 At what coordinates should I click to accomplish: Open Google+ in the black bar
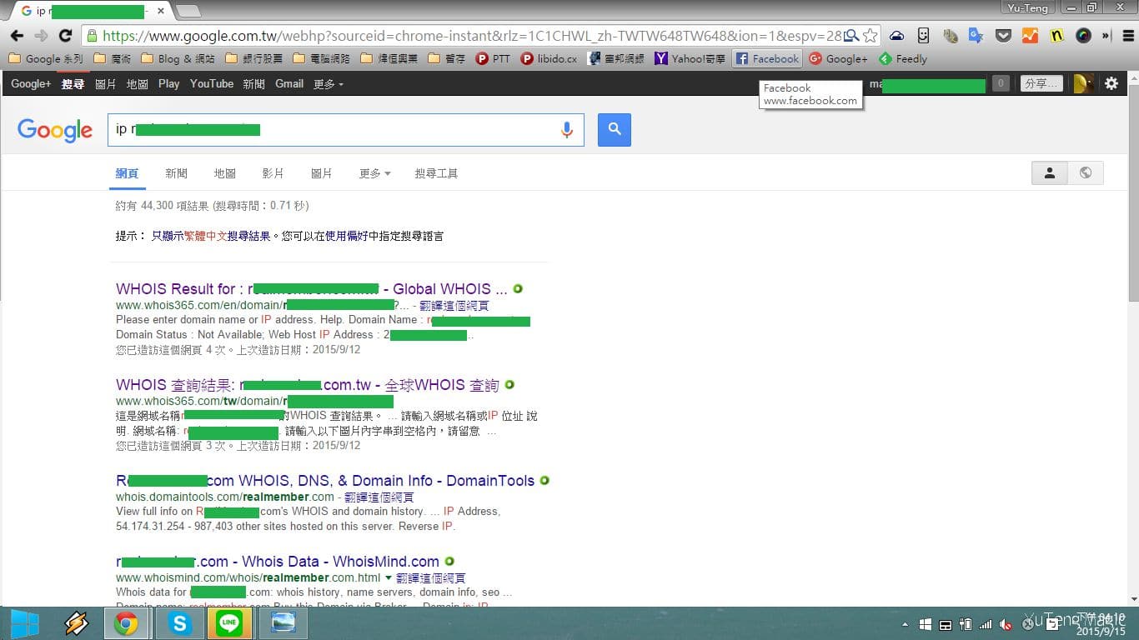pyautogui.click(x=31, y=84)
